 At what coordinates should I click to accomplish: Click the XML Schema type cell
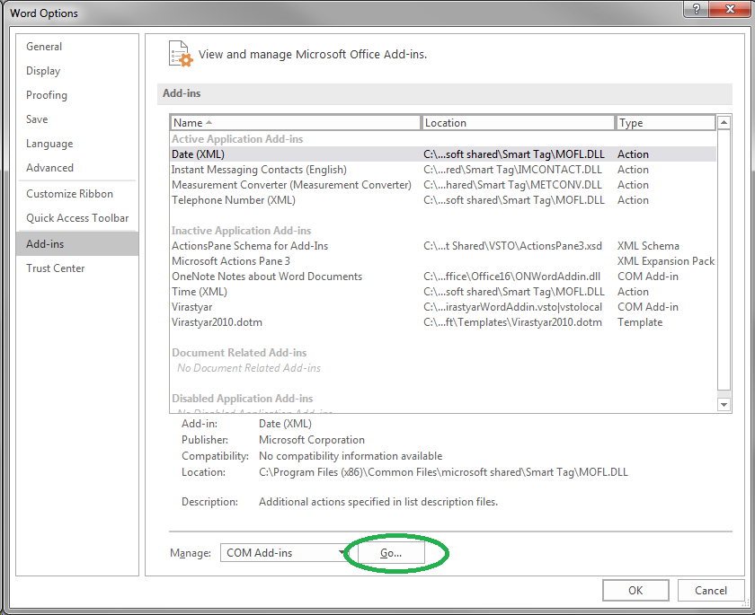coord(648,246)
